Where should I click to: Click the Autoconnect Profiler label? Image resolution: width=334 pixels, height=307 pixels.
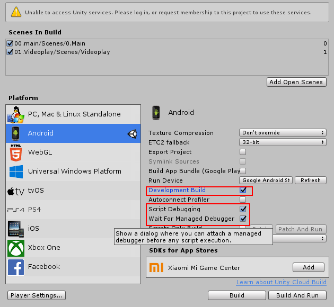point(179,200)
